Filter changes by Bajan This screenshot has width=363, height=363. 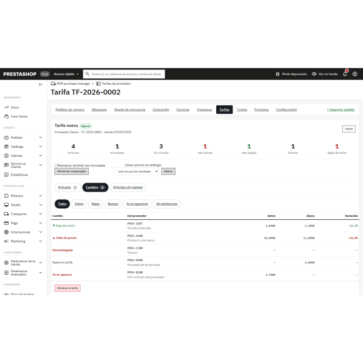click(x=95, y=204)
